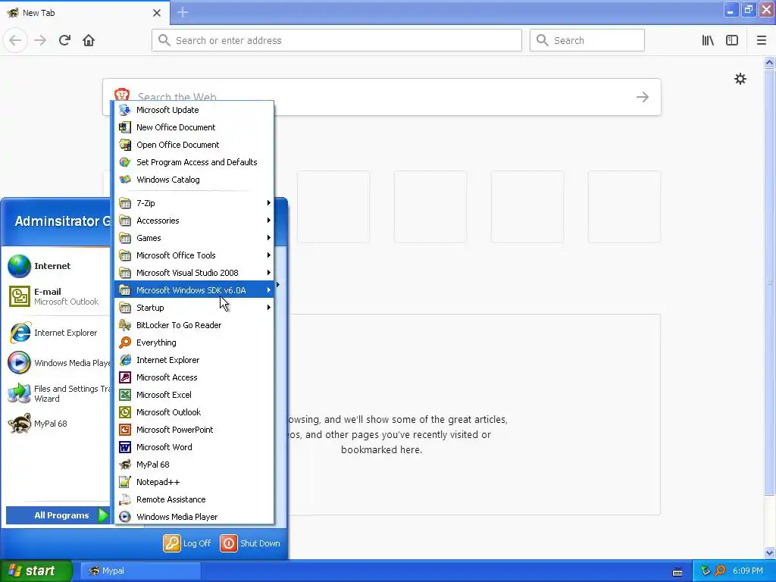Go forward with the forward arrow
Screen dimensions: 776x582
click(40, 40)
